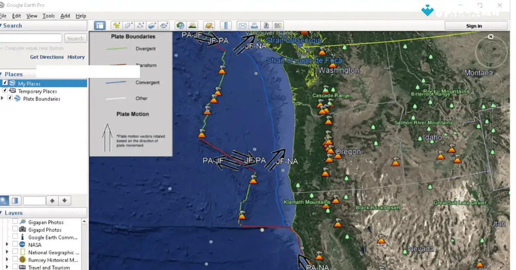The image size is (516, 270).
Task: Open the Tools menu
Action: click(x=48, y=15)
